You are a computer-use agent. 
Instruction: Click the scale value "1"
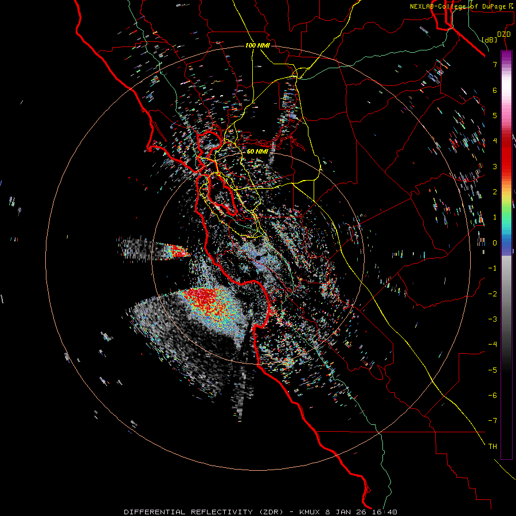pyautogui.click(x=495, y=217)
